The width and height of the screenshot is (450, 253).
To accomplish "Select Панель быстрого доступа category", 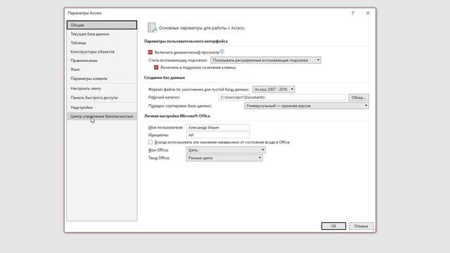I will pyautogui.click(x=102, y=98).
